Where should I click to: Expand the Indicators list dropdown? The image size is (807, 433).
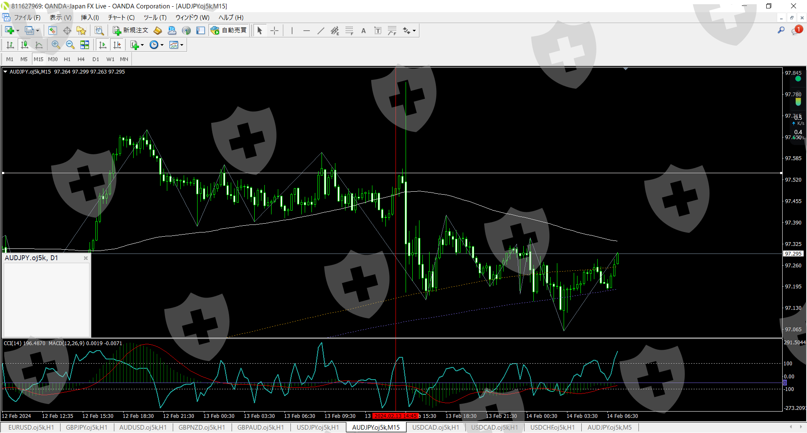pos(142,45)
